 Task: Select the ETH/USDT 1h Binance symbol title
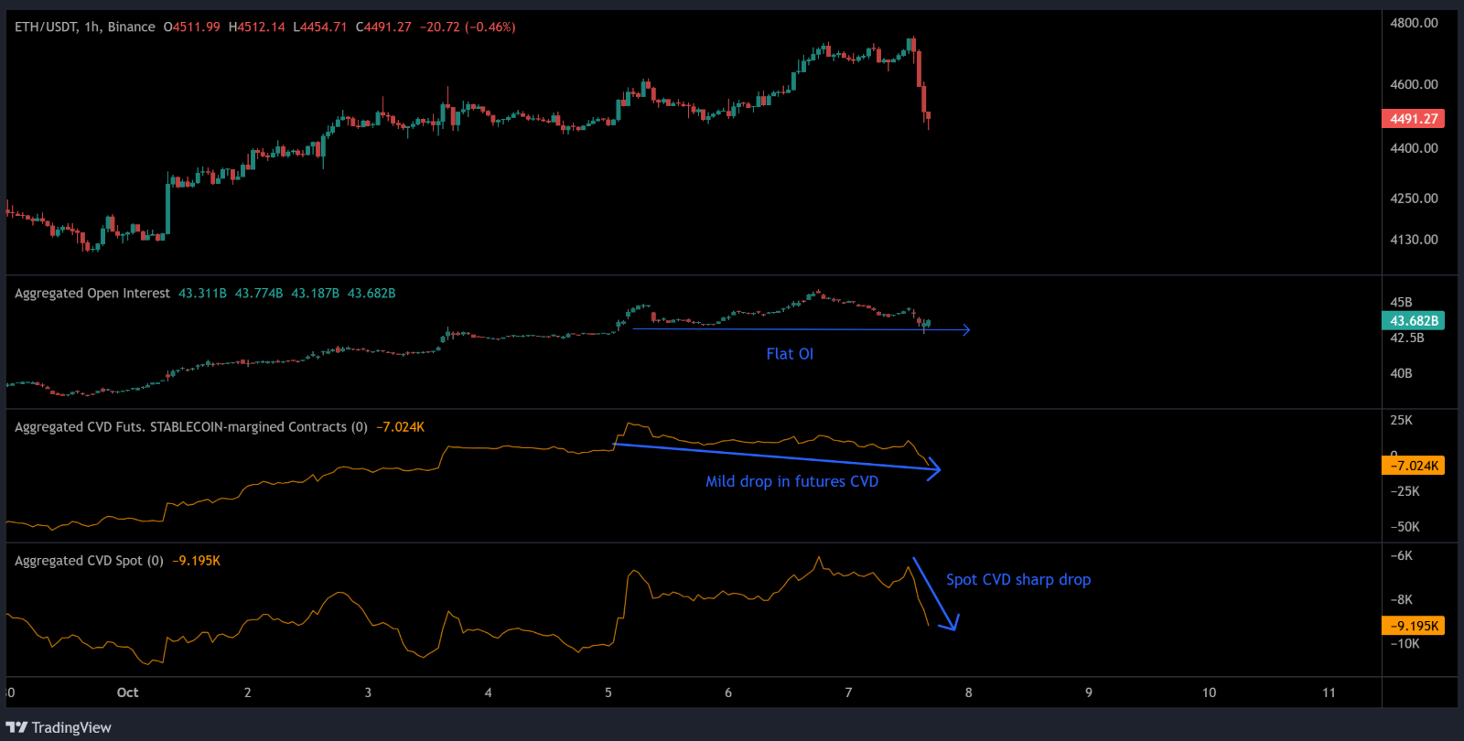[85, 27]
